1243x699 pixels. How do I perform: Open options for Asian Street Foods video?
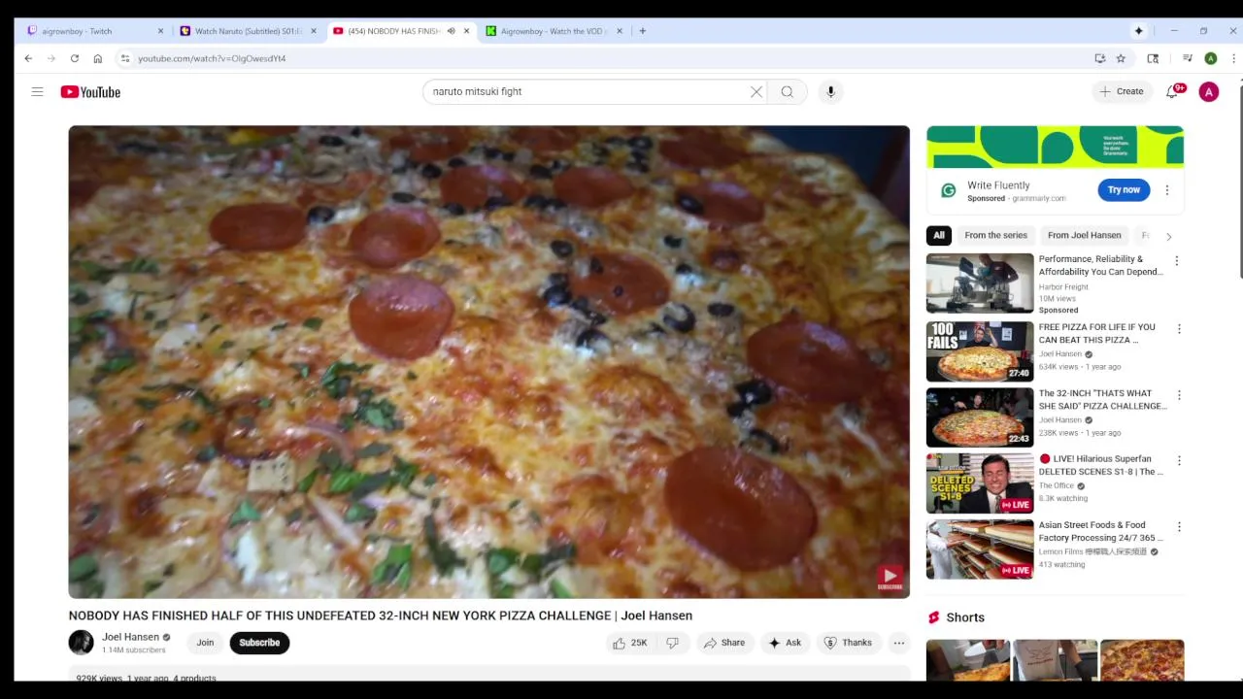[1179, 526]
